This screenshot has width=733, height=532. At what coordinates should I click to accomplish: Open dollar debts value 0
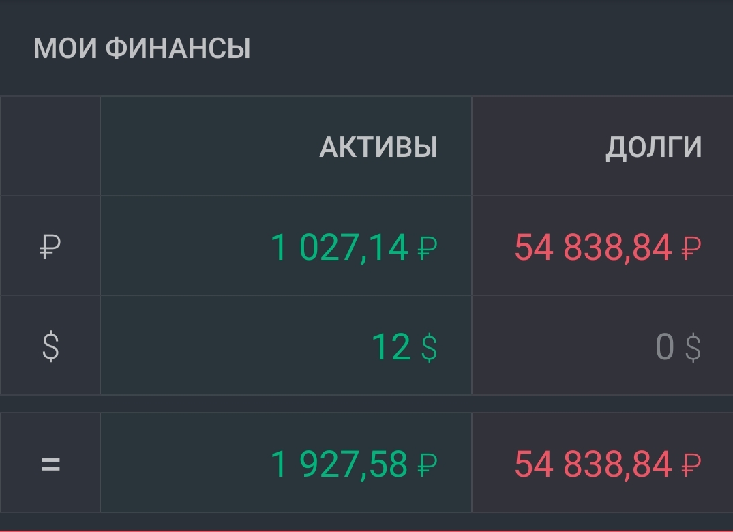(x=664, y=347)
